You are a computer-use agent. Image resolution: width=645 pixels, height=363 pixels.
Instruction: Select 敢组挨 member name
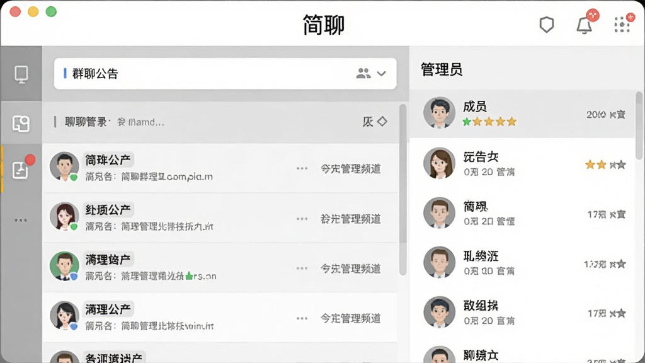click(481, 306)
